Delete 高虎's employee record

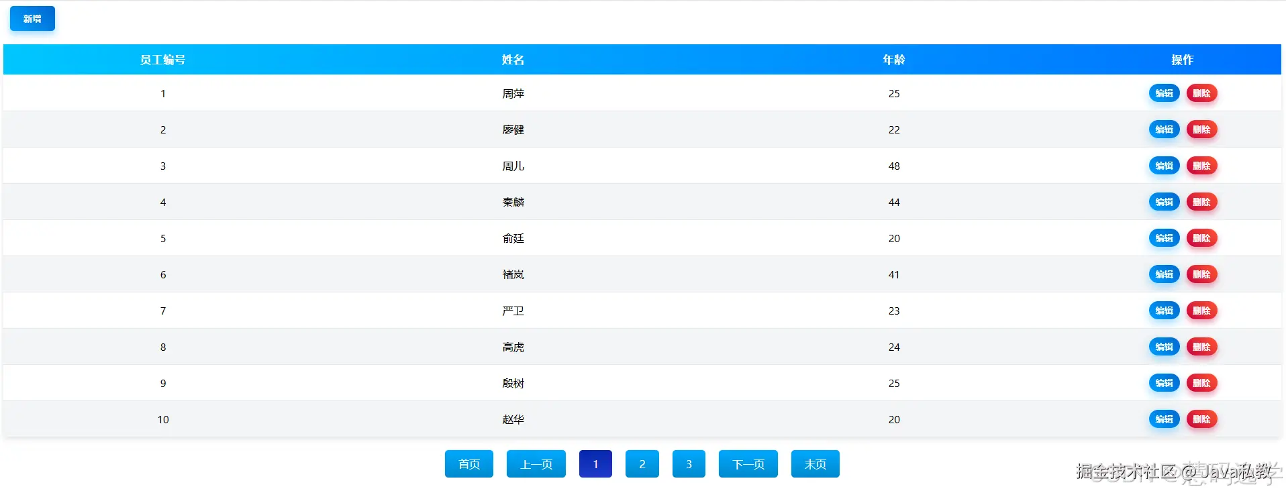click(x=1201, y=347)
